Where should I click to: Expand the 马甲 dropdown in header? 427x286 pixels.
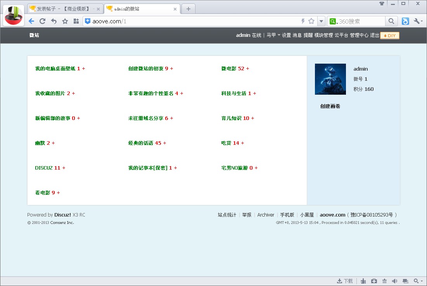(x=273, y=35)
